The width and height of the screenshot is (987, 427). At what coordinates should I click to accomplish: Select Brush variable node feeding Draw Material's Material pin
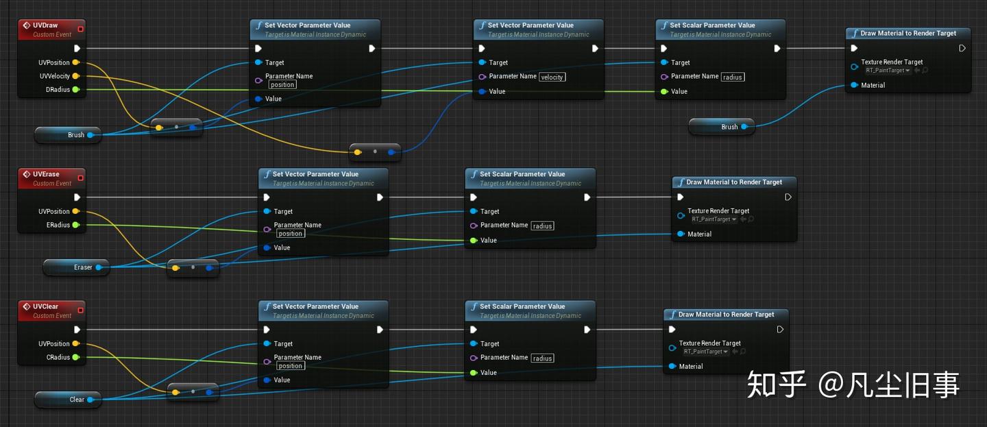(x=721, y=127)
